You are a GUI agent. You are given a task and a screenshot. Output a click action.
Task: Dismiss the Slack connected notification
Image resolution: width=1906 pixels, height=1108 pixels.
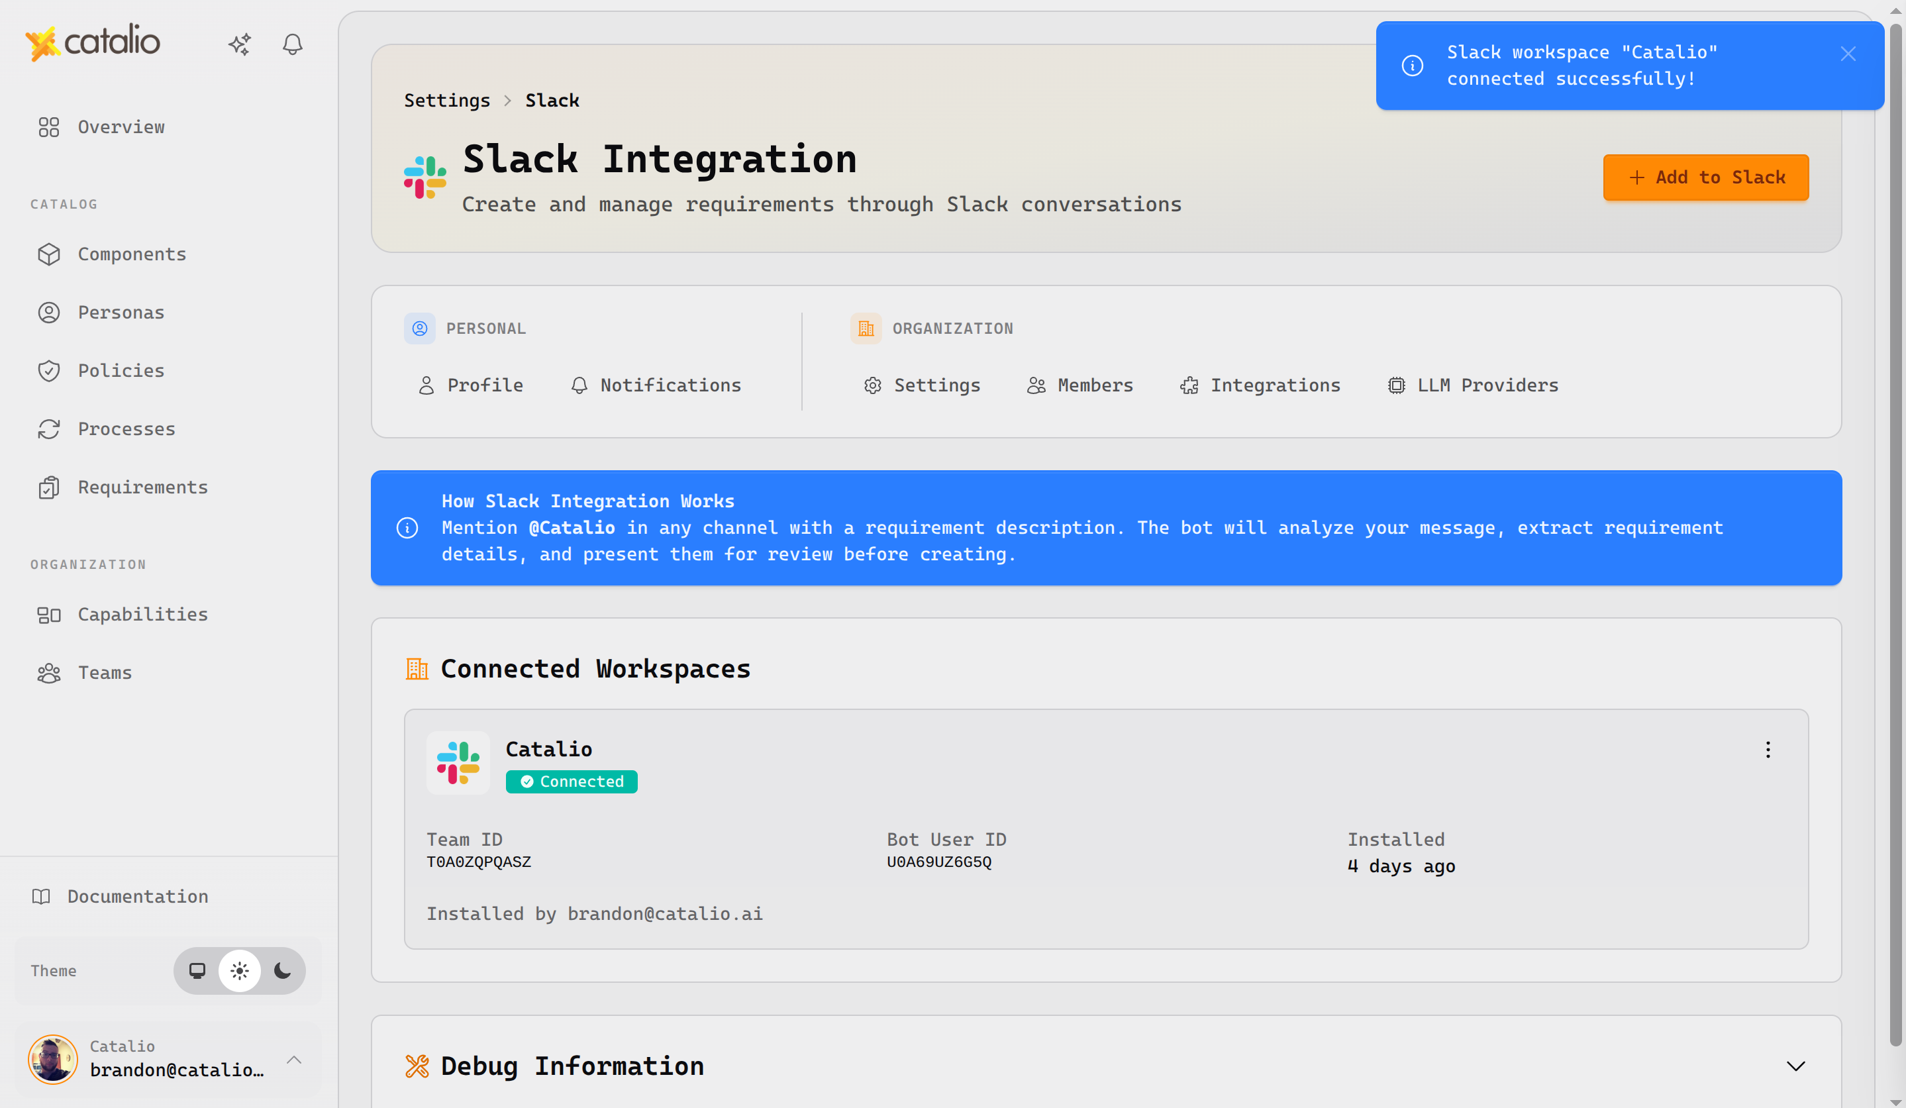[1848, 54]
